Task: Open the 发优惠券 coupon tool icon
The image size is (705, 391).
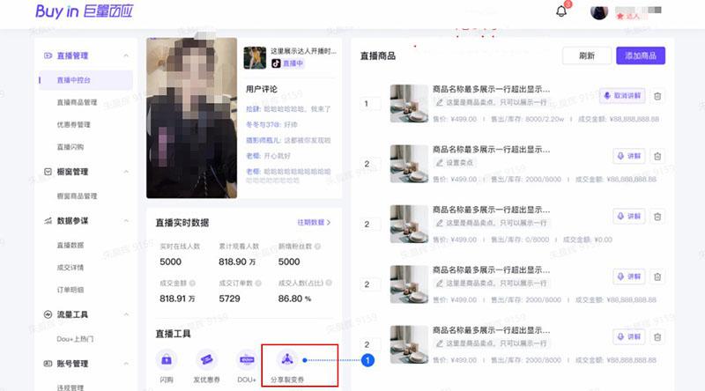Action: pyautogui.click(x=204, y=360)
